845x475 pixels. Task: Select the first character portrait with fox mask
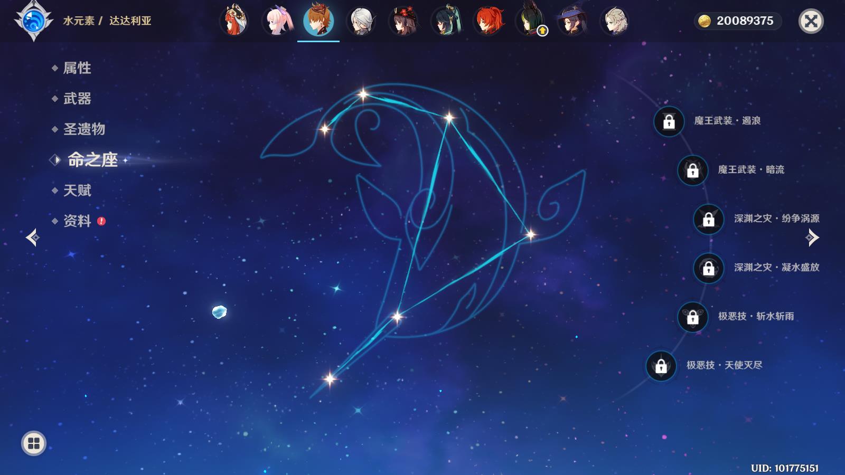(234, 21)
